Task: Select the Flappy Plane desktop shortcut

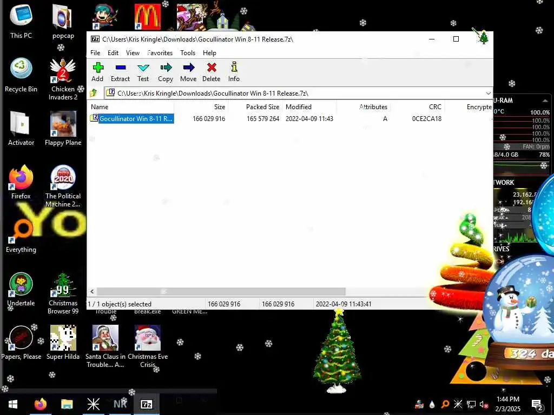Action: [x=63, y=129]
